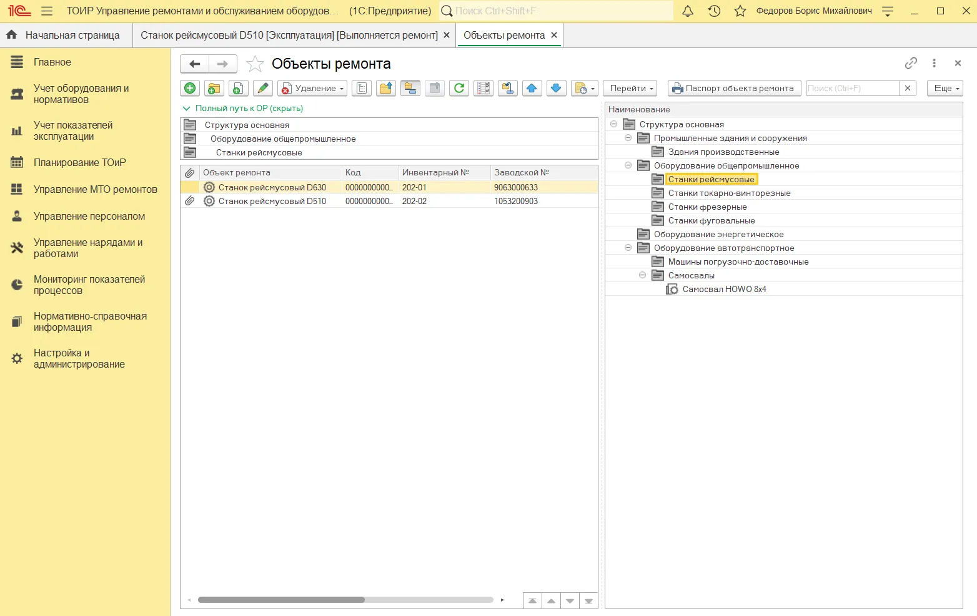The height and width of the screenshot is (616, 977).
Task: Collapse Полный путь к ОР (скрыть)
Action: [243, 108]
